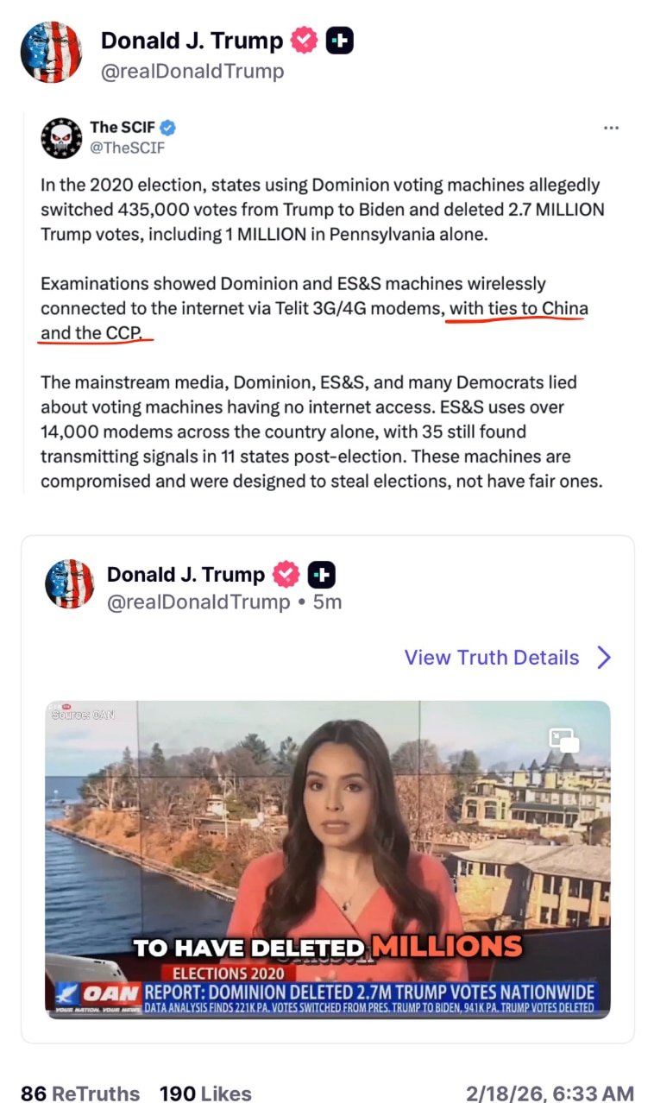Screen dimensions: 654x1103
Task: Open the View Truth Details link
Action: tap(492, 658)
